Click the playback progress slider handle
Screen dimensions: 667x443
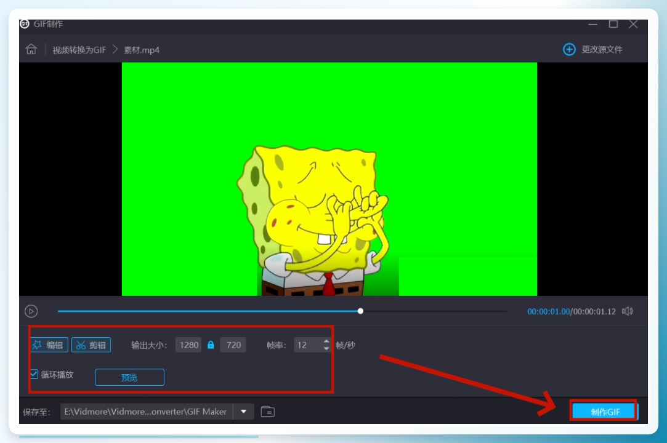pyautogui.click(x=360, y=311)
